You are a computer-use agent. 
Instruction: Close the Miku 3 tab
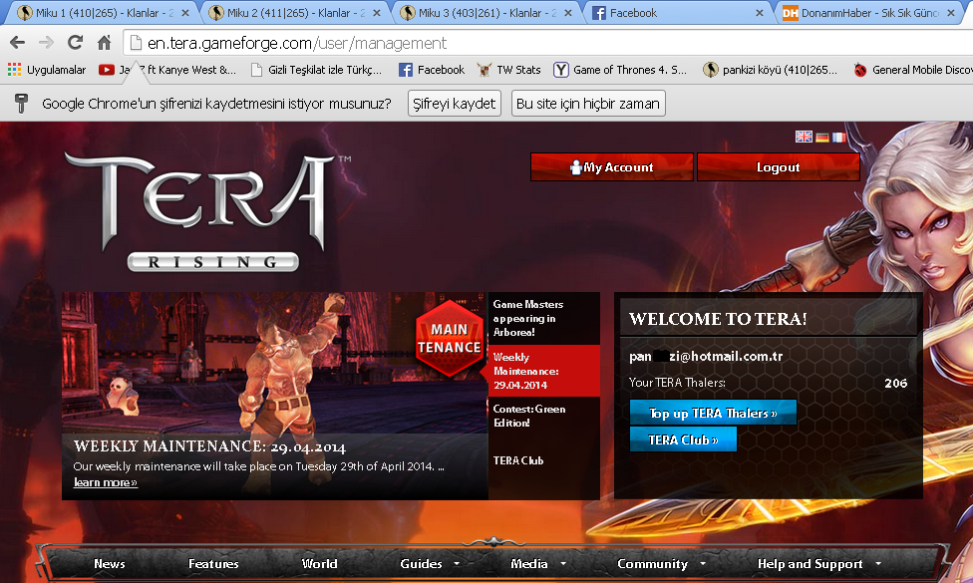(568, 13)
